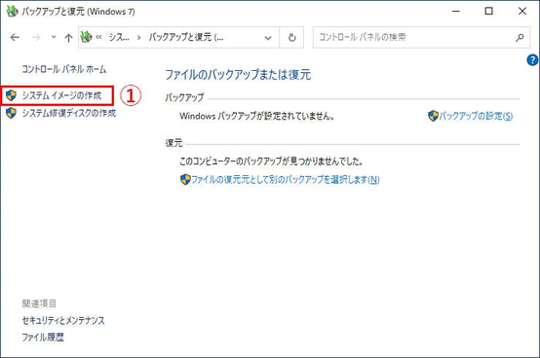This screenshot has width=540, height=358.
Task: Open バックアップの設定(S) link
Action: pos(476,116)
